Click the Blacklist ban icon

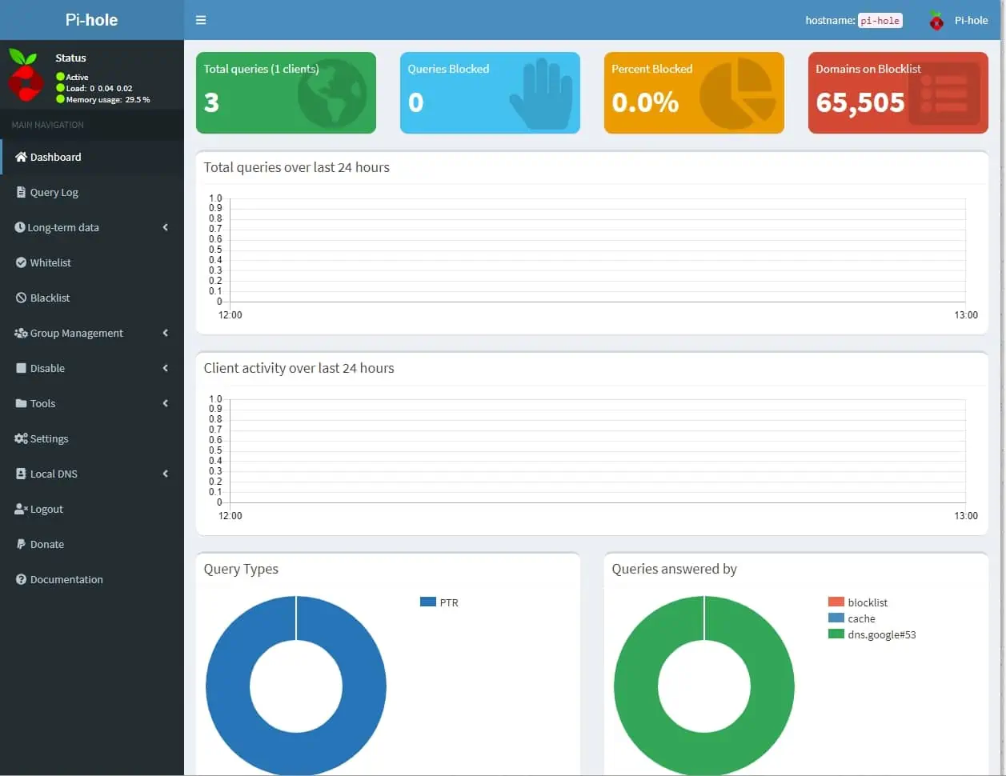pos(22,298)
